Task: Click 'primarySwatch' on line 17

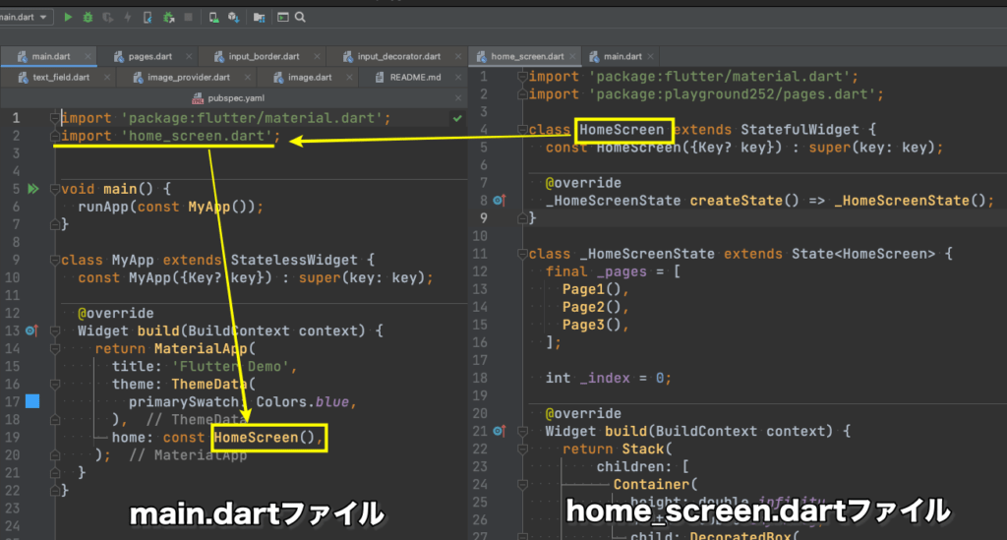Action: (x=184, y=402)
